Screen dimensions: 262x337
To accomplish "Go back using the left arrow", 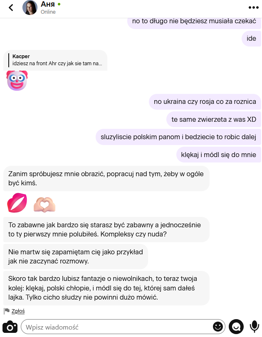I will [11, 8].
